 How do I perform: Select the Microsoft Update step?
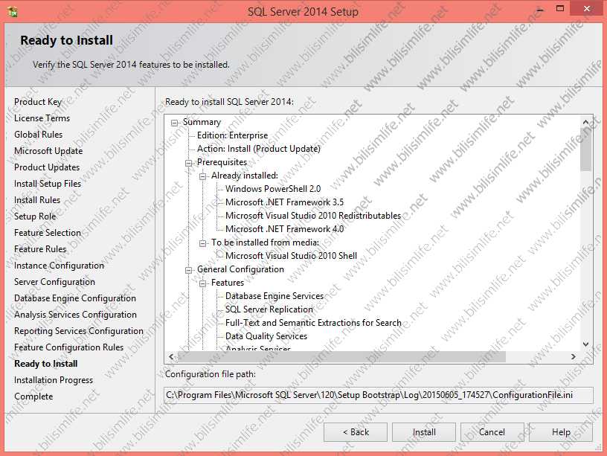tap(48, 151)
